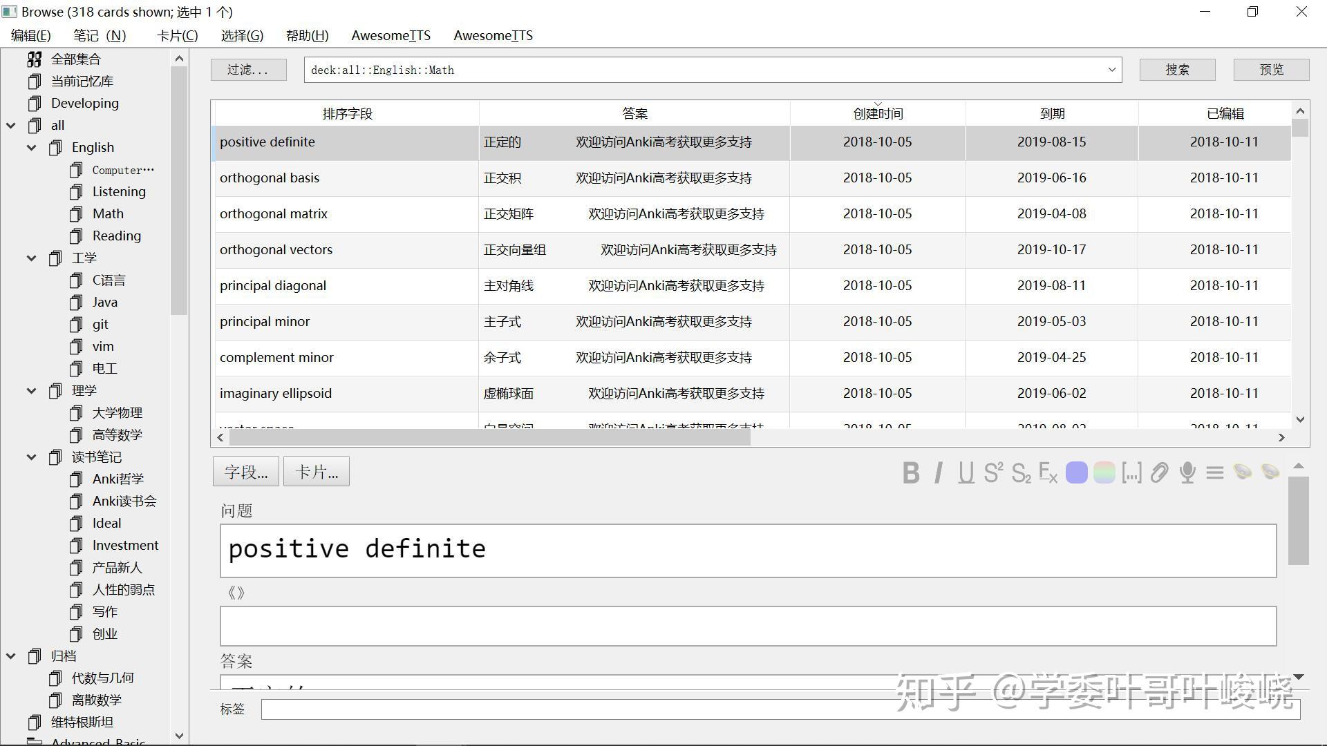Click the 预览 button
The width and height of the screenshot is (1327, 746).
tap(1271, 70)
